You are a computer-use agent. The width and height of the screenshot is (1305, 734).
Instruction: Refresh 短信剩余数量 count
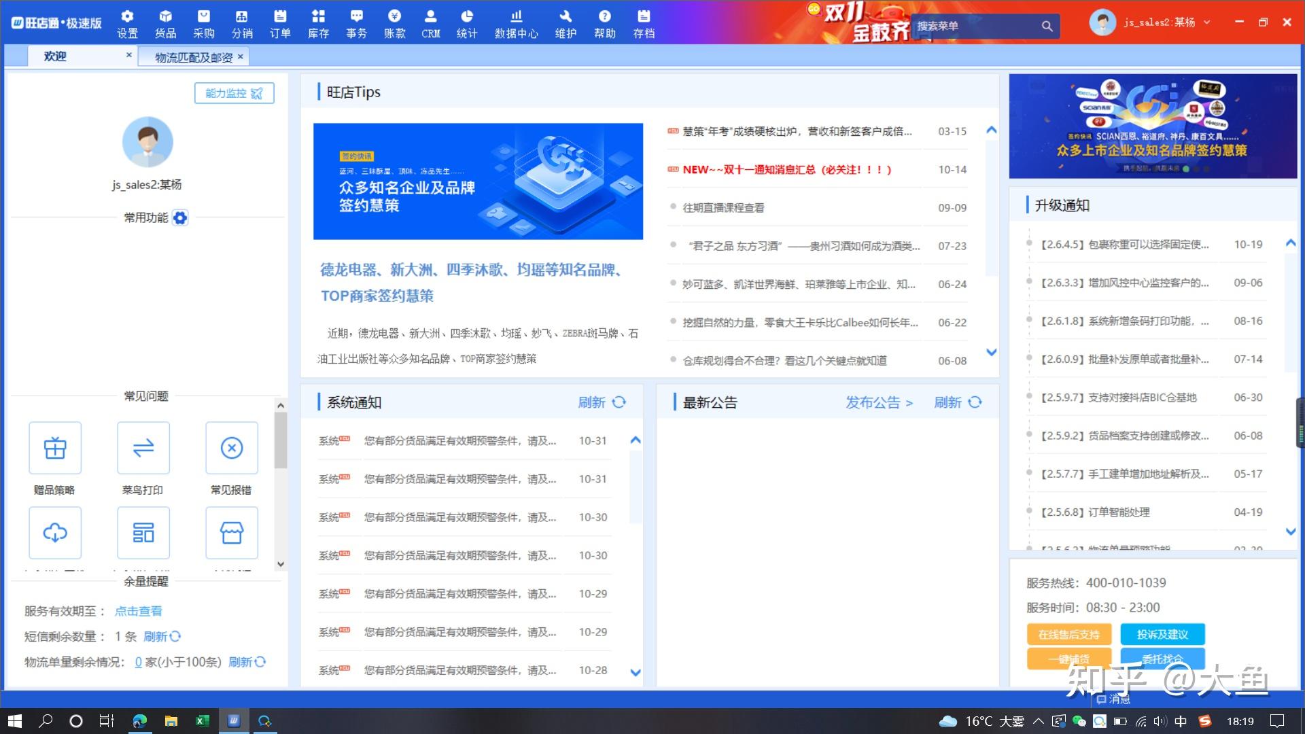click(x=162, y=636)
